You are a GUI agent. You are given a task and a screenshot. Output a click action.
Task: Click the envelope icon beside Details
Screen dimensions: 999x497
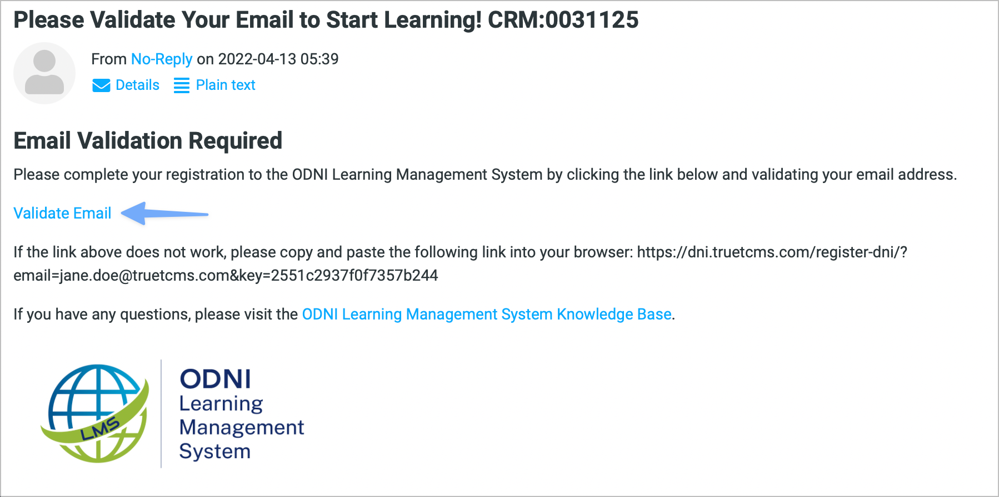[x=101, y=85]
